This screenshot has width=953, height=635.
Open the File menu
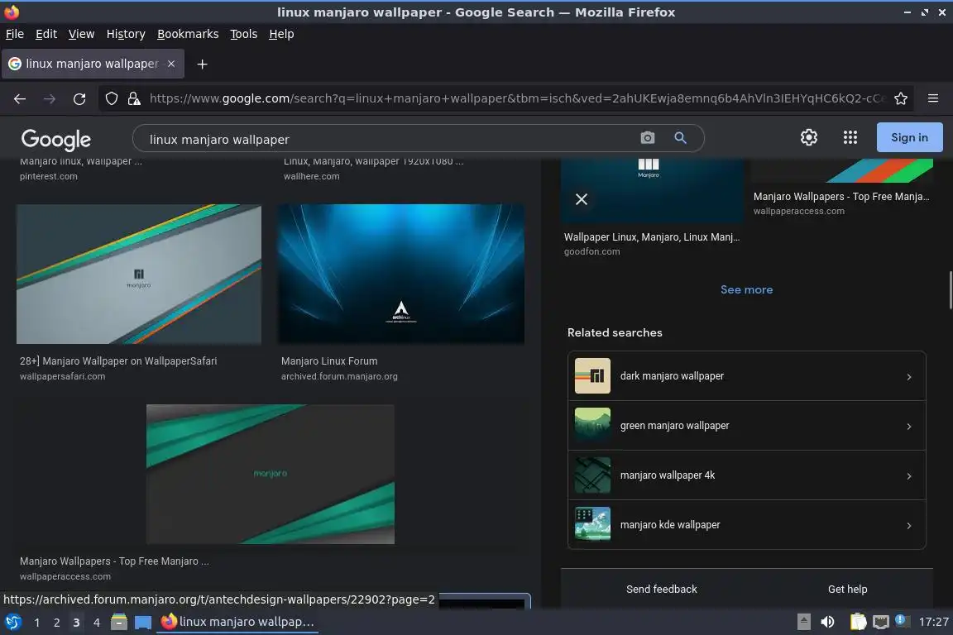(15, 34)
